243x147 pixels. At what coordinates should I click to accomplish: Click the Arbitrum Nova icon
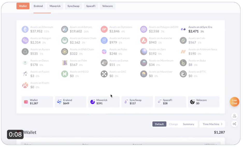tap(183, 52)
